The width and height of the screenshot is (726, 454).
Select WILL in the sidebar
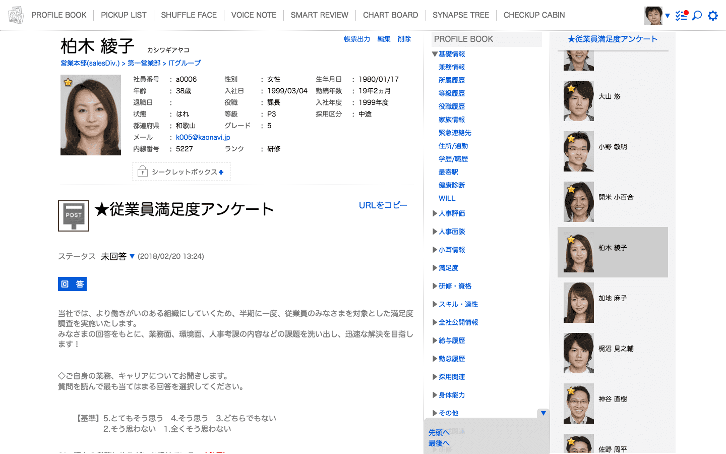(x=447, y=198)
